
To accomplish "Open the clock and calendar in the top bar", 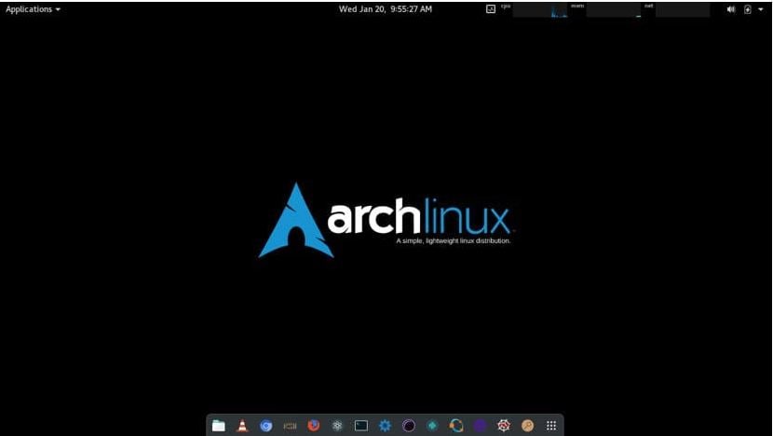I will [385, 9].
